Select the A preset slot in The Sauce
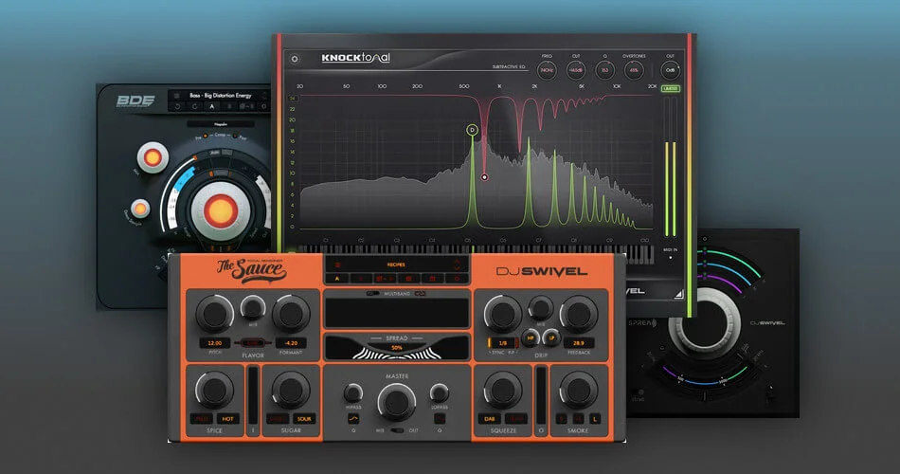900x474 pixels. click(x=337, y=279)
